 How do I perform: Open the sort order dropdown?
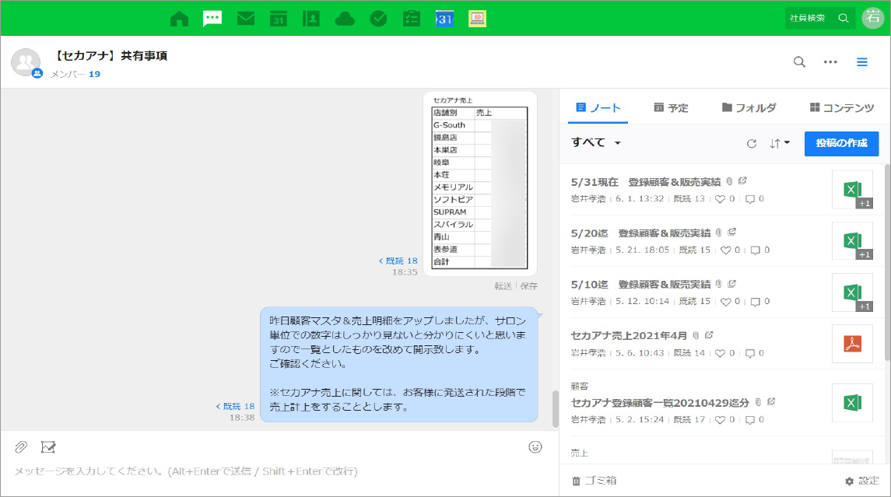coord(779,143)
